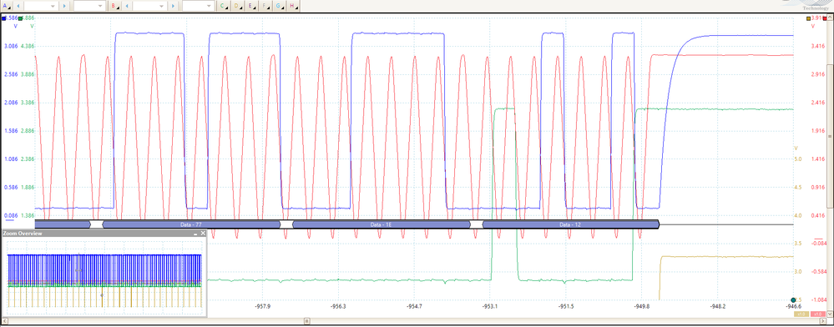The width and height of the screenshot is (834, 327).
Task: Open channel H options button
Action: [293, 6]
